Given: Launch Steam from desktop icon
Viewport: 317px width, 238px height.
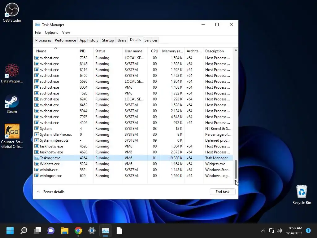Looking at the screenshot, I should [12, 104].
